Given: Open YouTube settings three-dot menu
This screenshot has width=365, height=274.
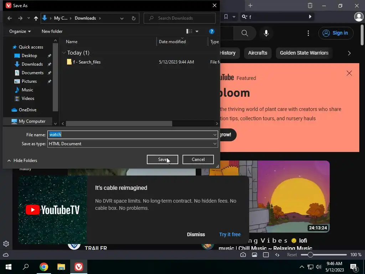Looking at the screenshot, I should click(x=308, y=33).
